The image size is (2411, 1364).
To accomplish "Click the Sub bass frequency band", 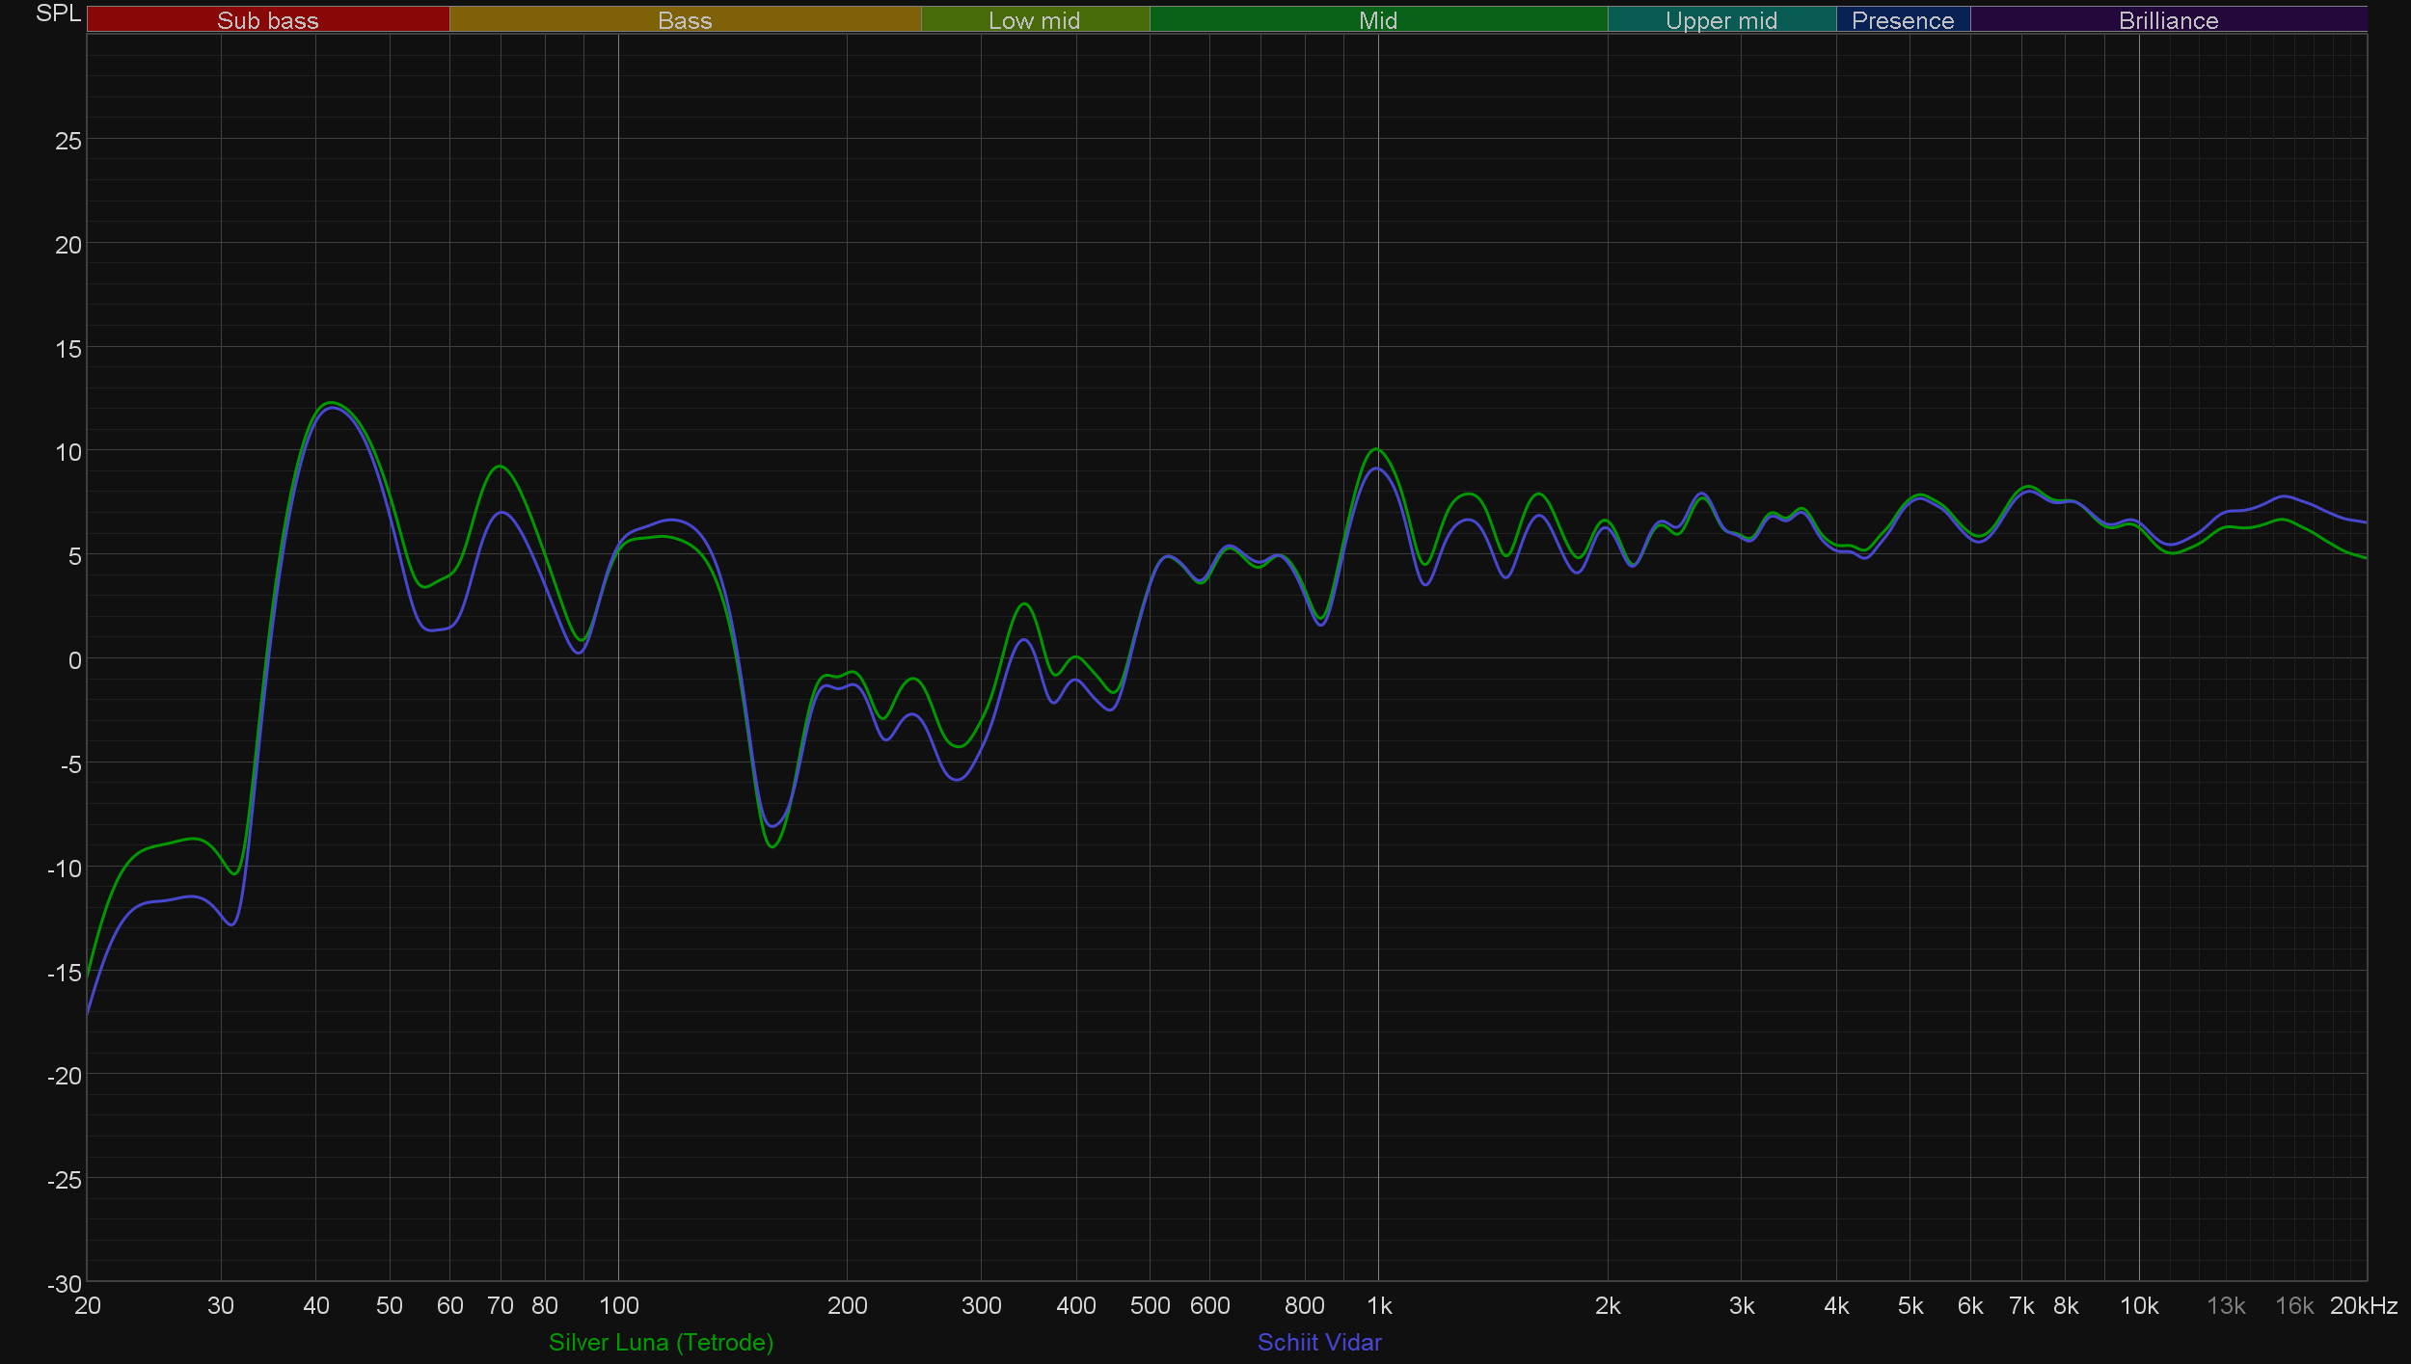I will click(x=267, y=20).
